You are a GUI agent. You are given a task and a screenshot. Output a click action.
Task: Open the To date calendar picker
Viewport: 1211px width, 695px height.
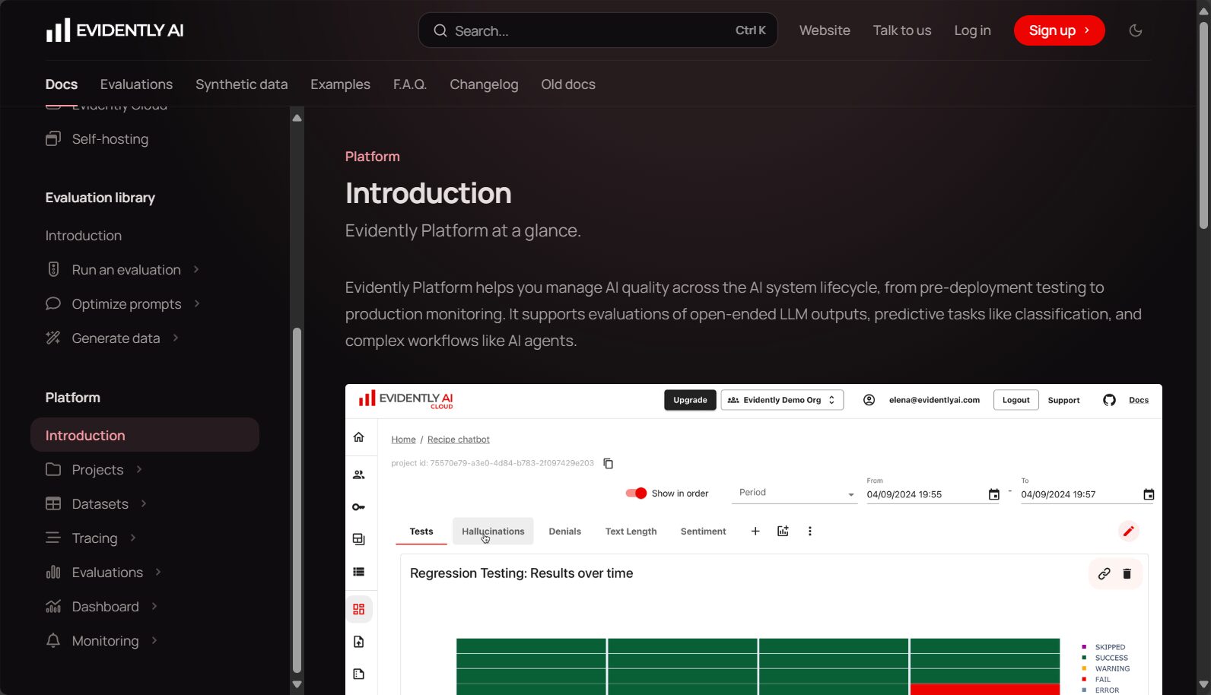[1149, 494]
